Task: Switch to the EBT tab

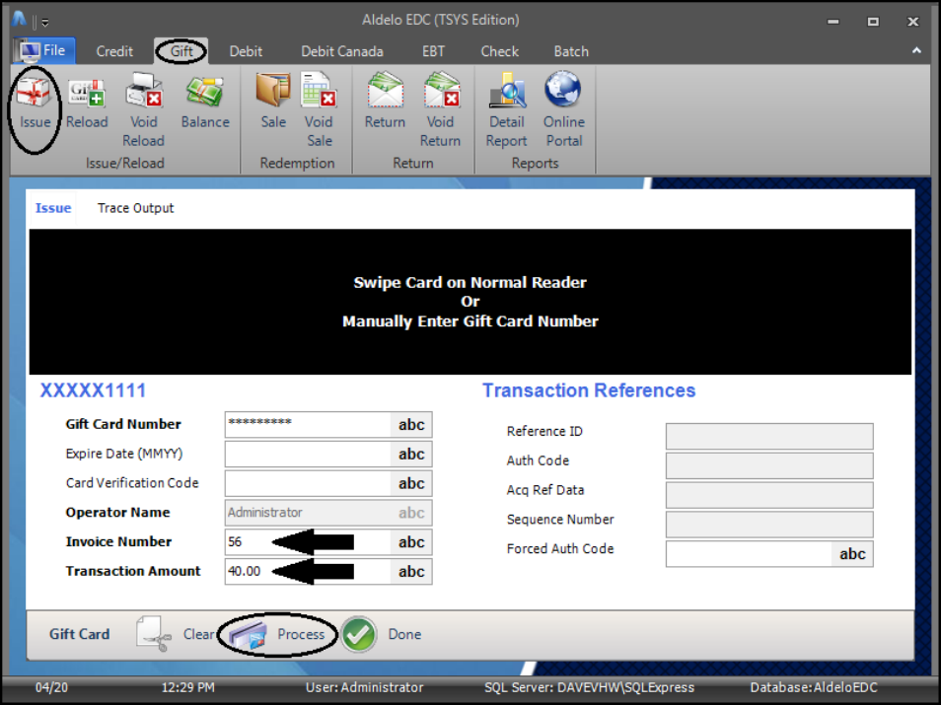Action: 433,51
